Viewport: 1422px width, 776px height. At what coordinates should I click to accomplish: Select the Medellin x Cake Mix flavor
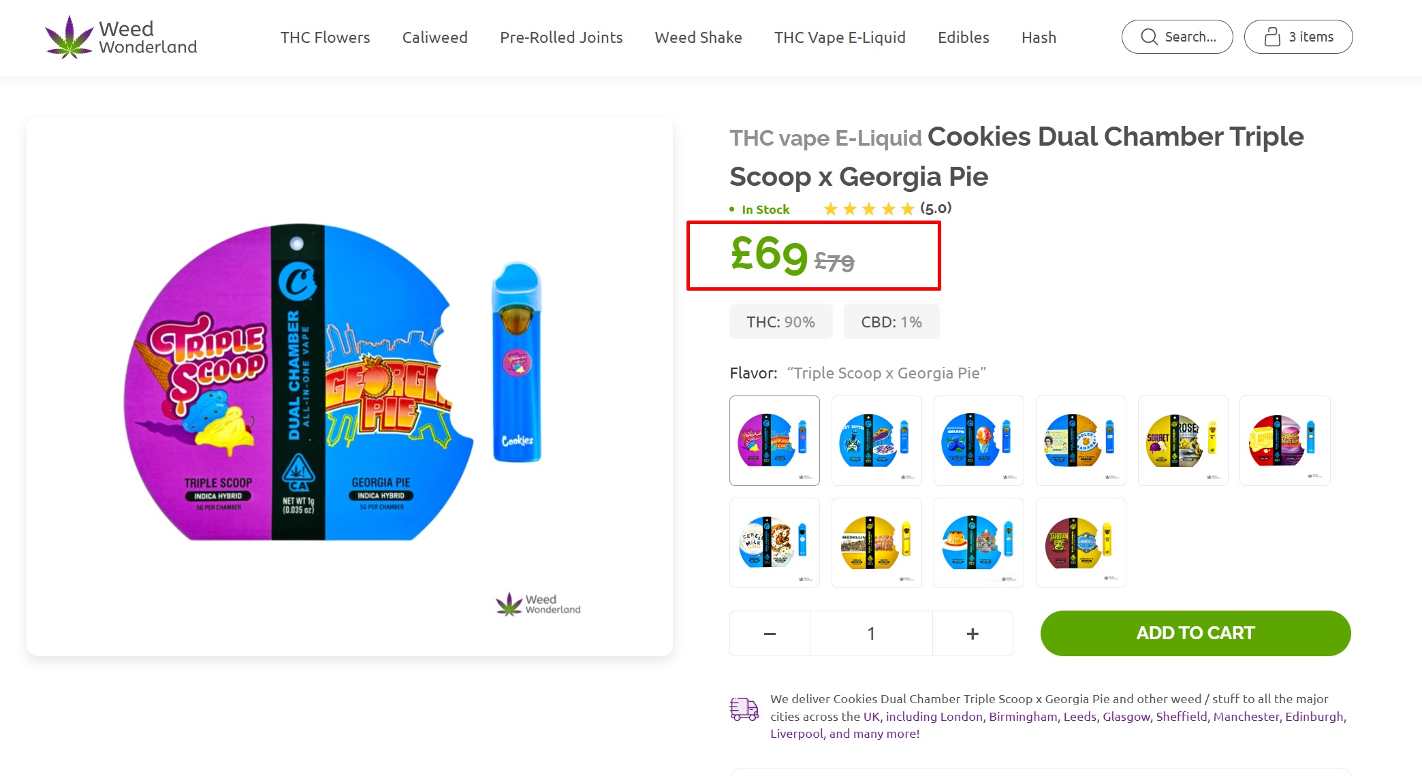point(876,543)
